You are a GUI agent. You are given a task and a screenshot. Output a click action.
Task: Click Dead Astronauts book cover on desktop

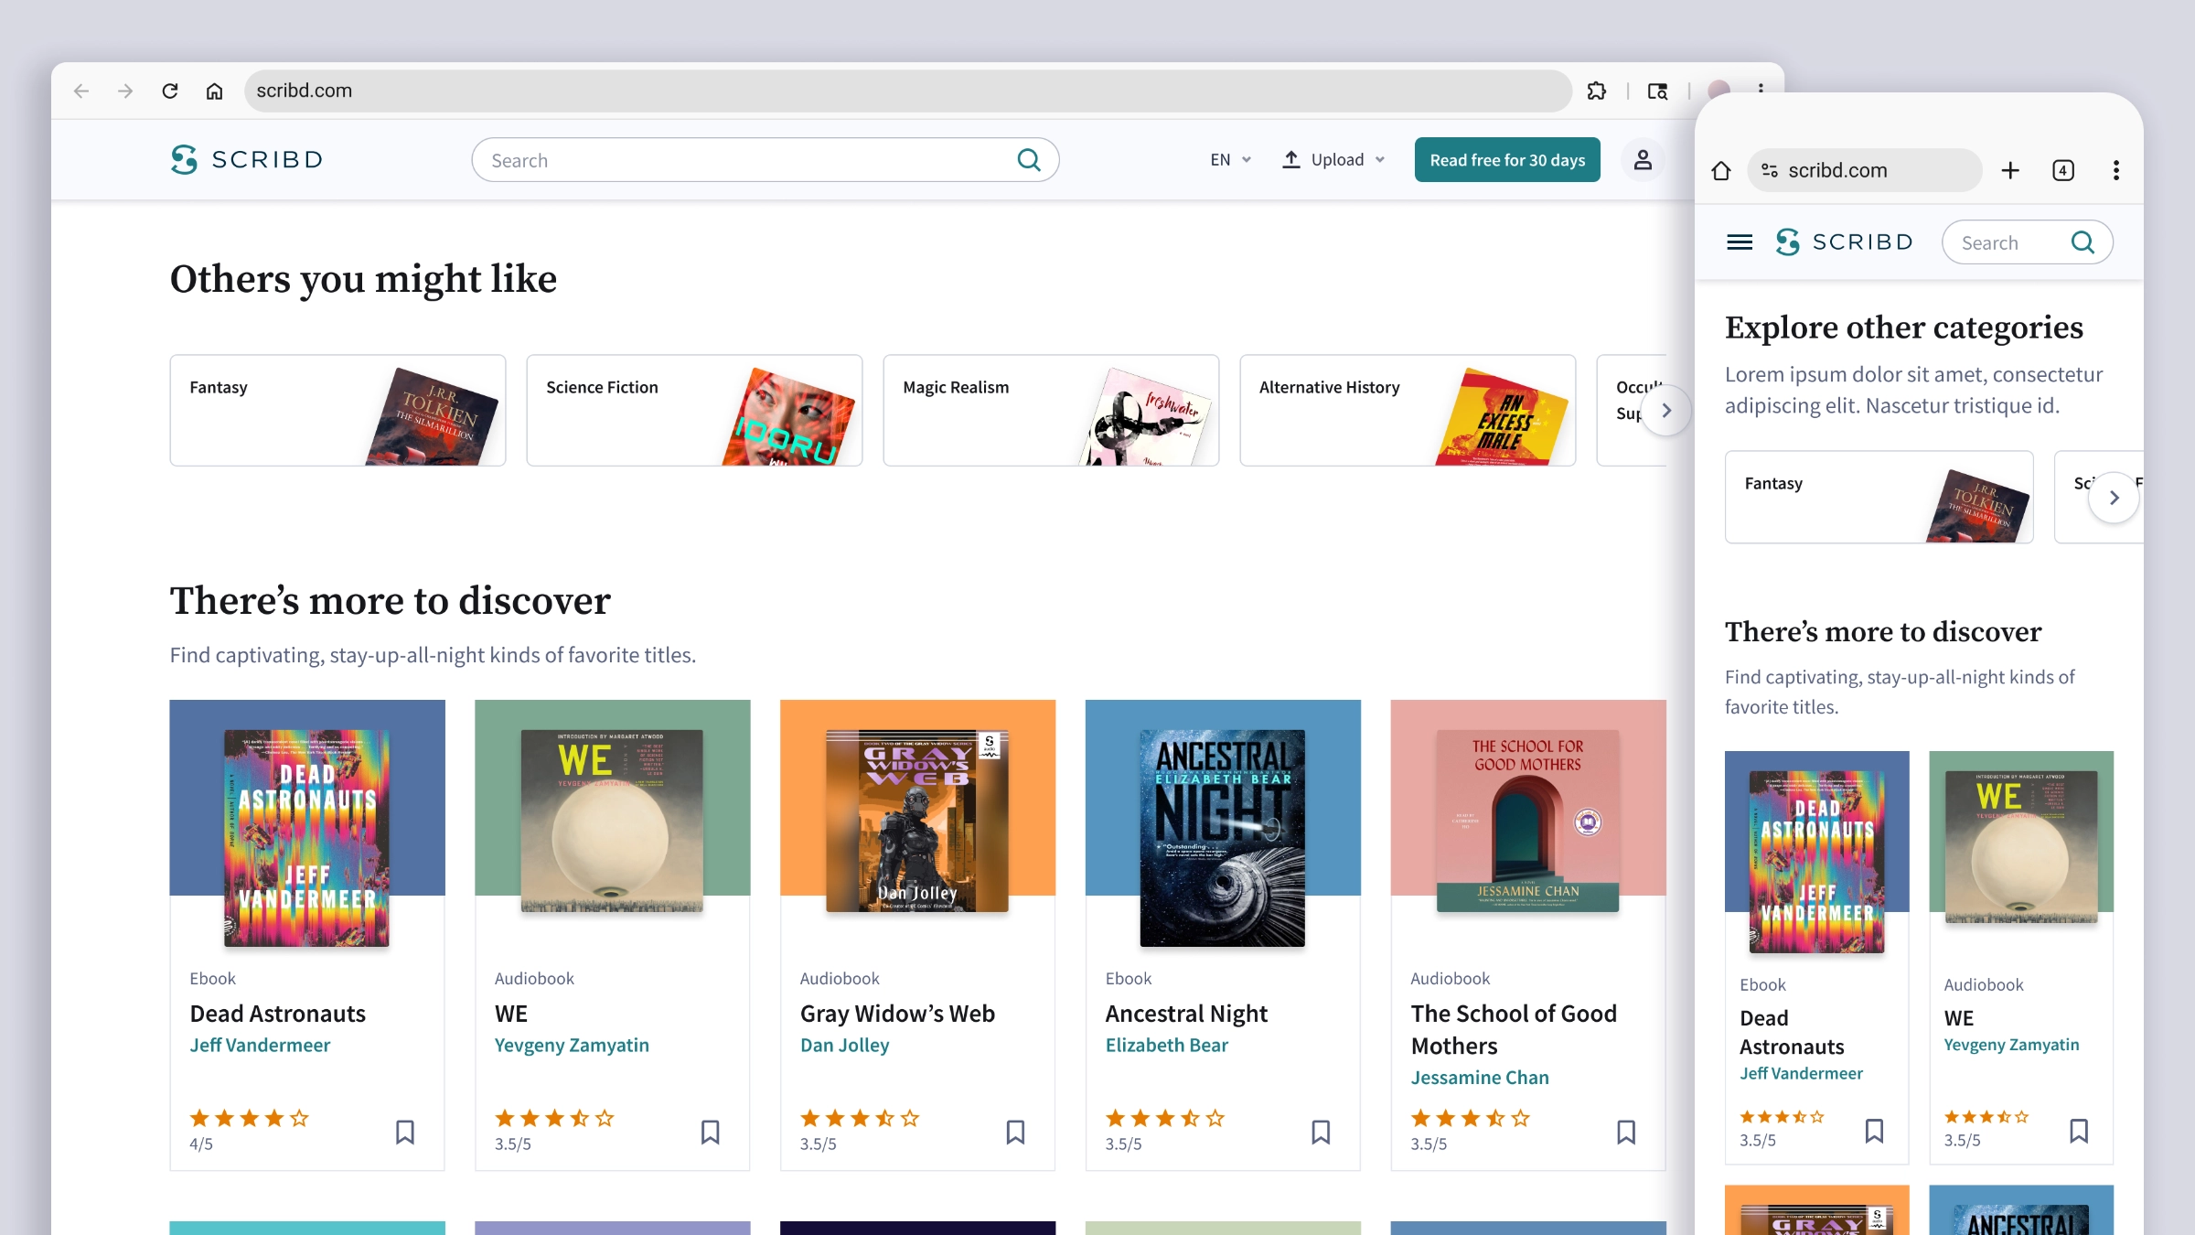306,837
